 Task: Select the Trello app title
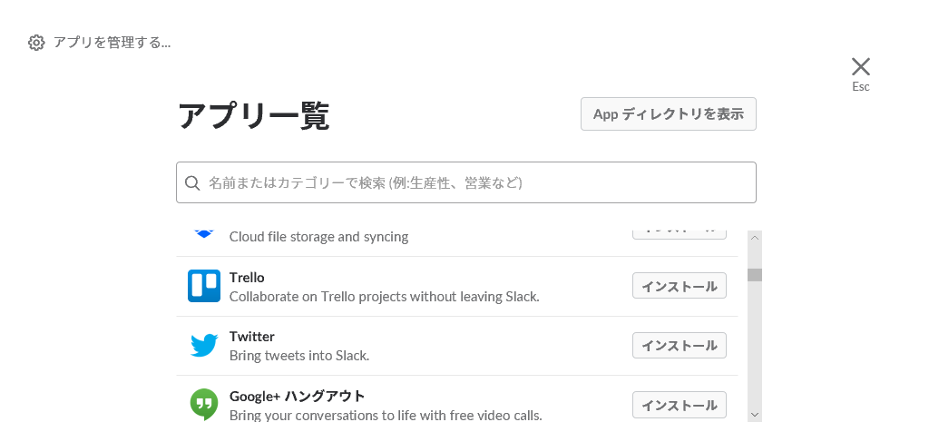tap(247, 278)
